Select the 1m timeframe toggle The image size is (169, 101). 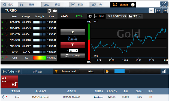point(151,11)
